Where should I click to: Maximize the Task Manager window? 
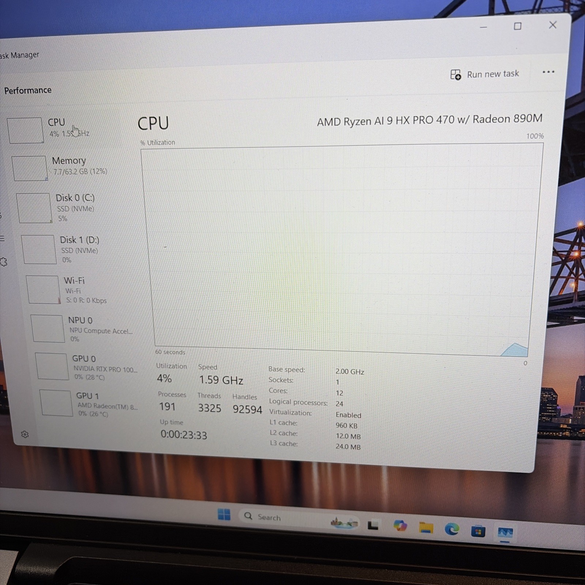tap(517, 26)
